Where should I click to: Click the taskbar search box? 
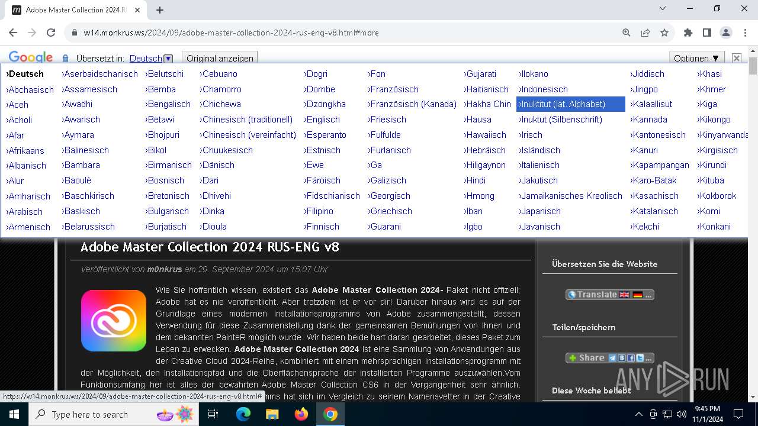pos(115,414)
